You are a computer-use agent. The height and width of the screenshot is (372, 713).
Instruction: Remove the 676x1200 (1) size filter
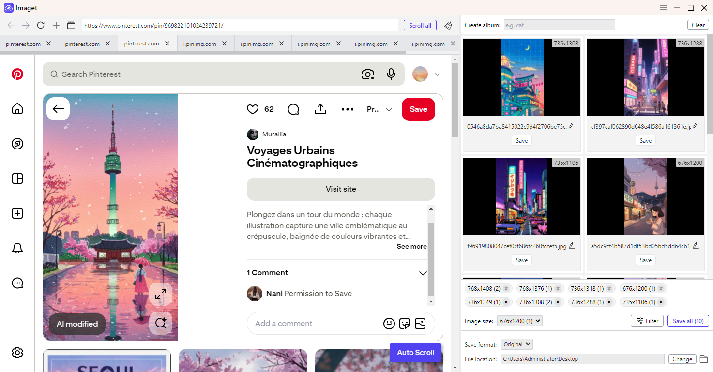661,289
